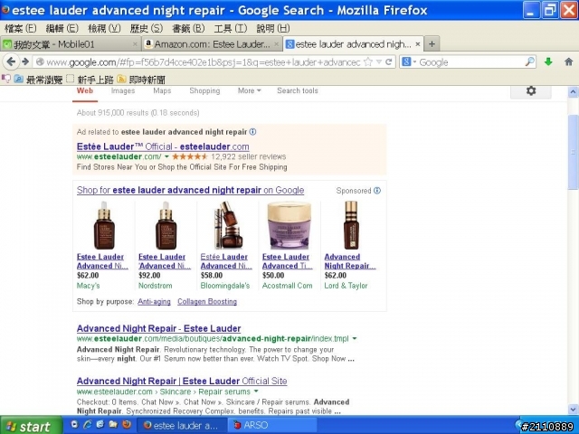Select the Shopping search tab

[x=204, y=90]
